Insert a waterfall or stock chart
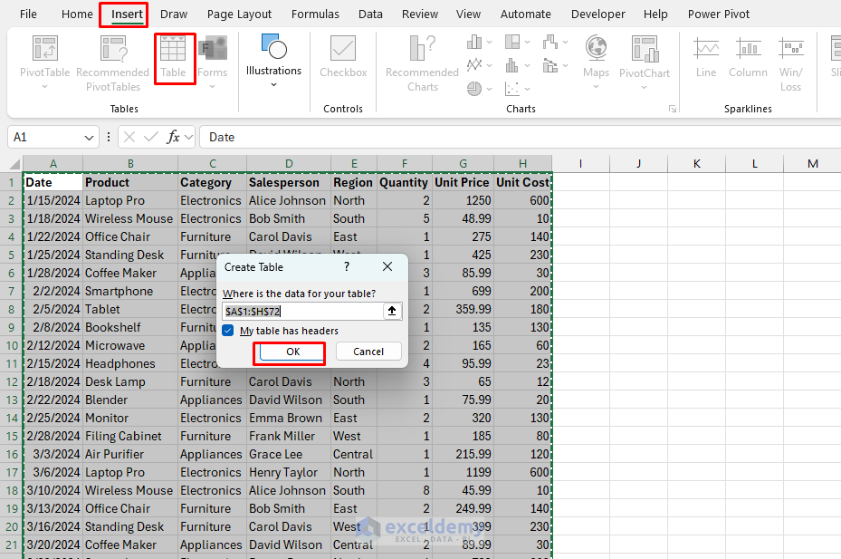 coord(550,42)
